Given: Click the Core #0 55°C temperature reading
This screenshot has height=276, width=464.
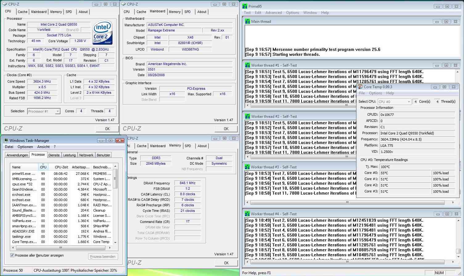Looking at the screenshot, I should 405,173.
